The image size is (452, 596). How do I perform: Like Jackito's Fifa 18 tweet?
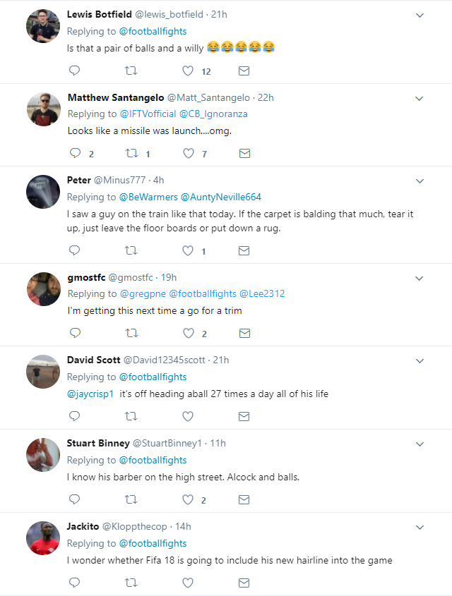point(188,583)
